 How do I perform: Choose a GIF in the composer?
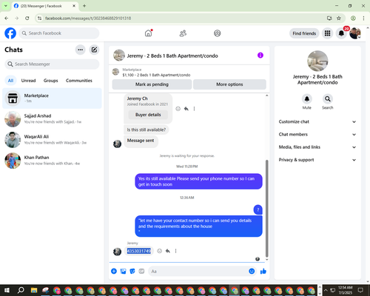(x=141, y=271)
